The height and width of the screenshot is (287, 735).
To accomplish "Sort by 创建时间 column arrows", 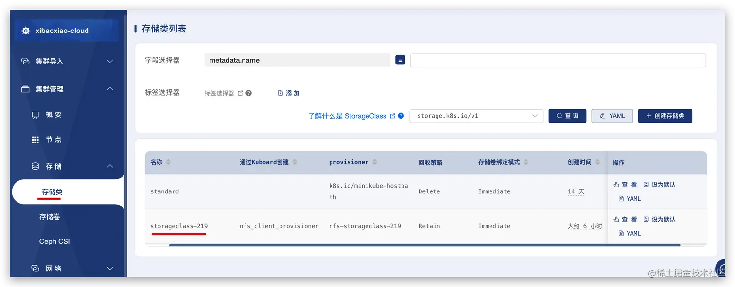I will coord(597,162).
